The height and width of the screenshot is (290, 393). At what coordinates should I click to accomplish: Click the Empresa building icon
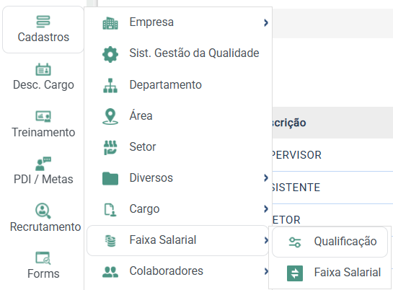click(110, 23)
